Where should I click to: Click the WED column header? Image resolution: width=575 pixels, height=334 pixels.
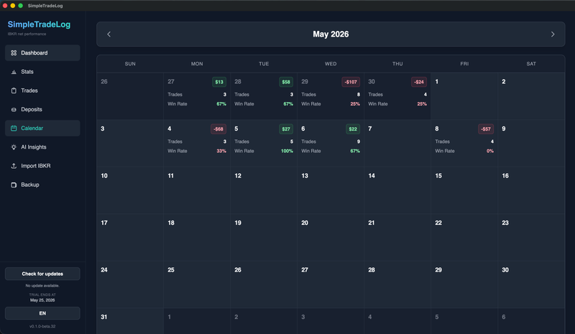[x=331, y=64]
